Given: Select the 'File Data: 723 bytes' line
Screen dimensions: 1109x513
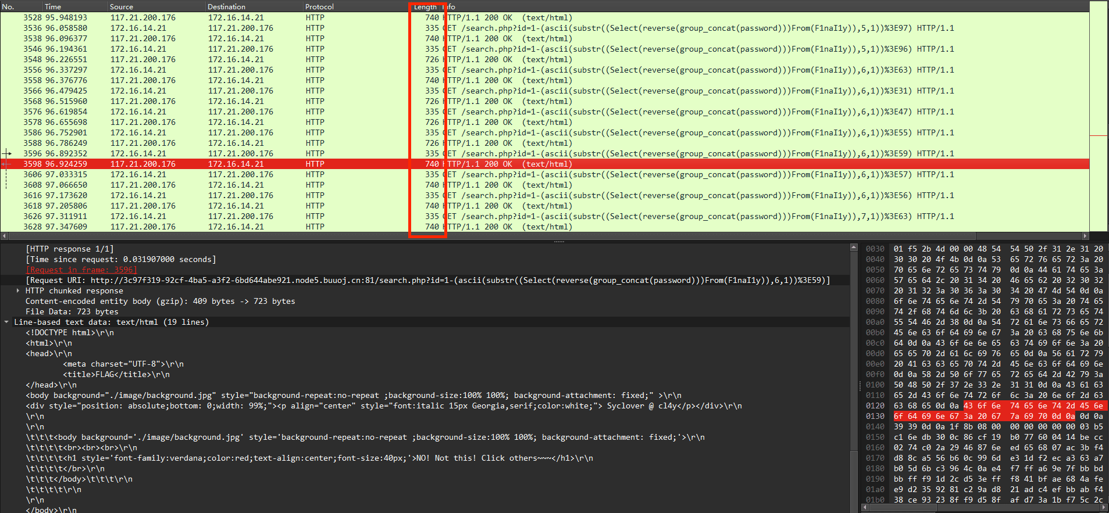Looking at the screenshot, I should (72, 311).
